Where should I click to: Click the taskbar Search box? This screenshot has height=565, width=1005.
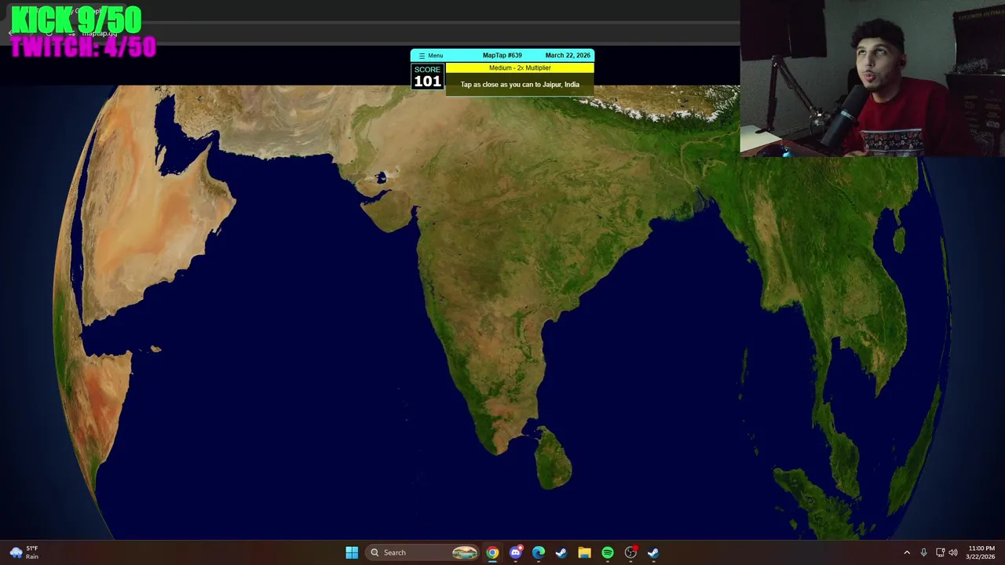[423, 552]
